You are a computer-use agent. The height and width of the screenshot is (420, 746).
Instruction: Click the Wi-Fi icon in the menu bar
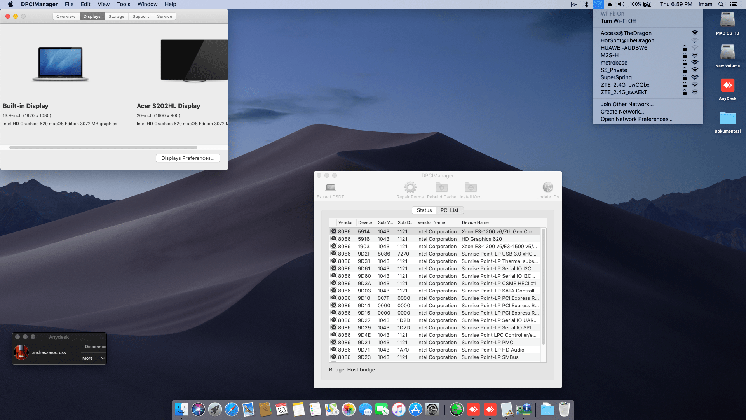coord(598,4)
